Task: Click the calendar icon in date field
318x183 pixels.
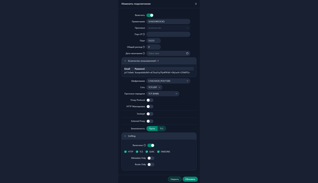Action: [187, 53]
